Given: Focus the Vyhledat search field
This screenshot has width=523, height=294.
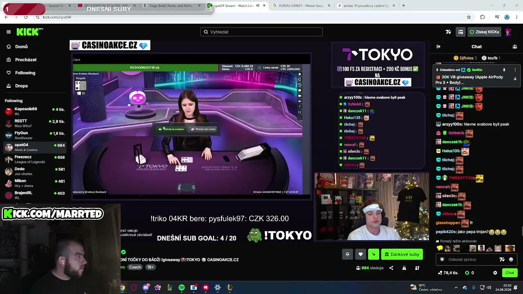Looking at the screenshot, I should [261, 32].
